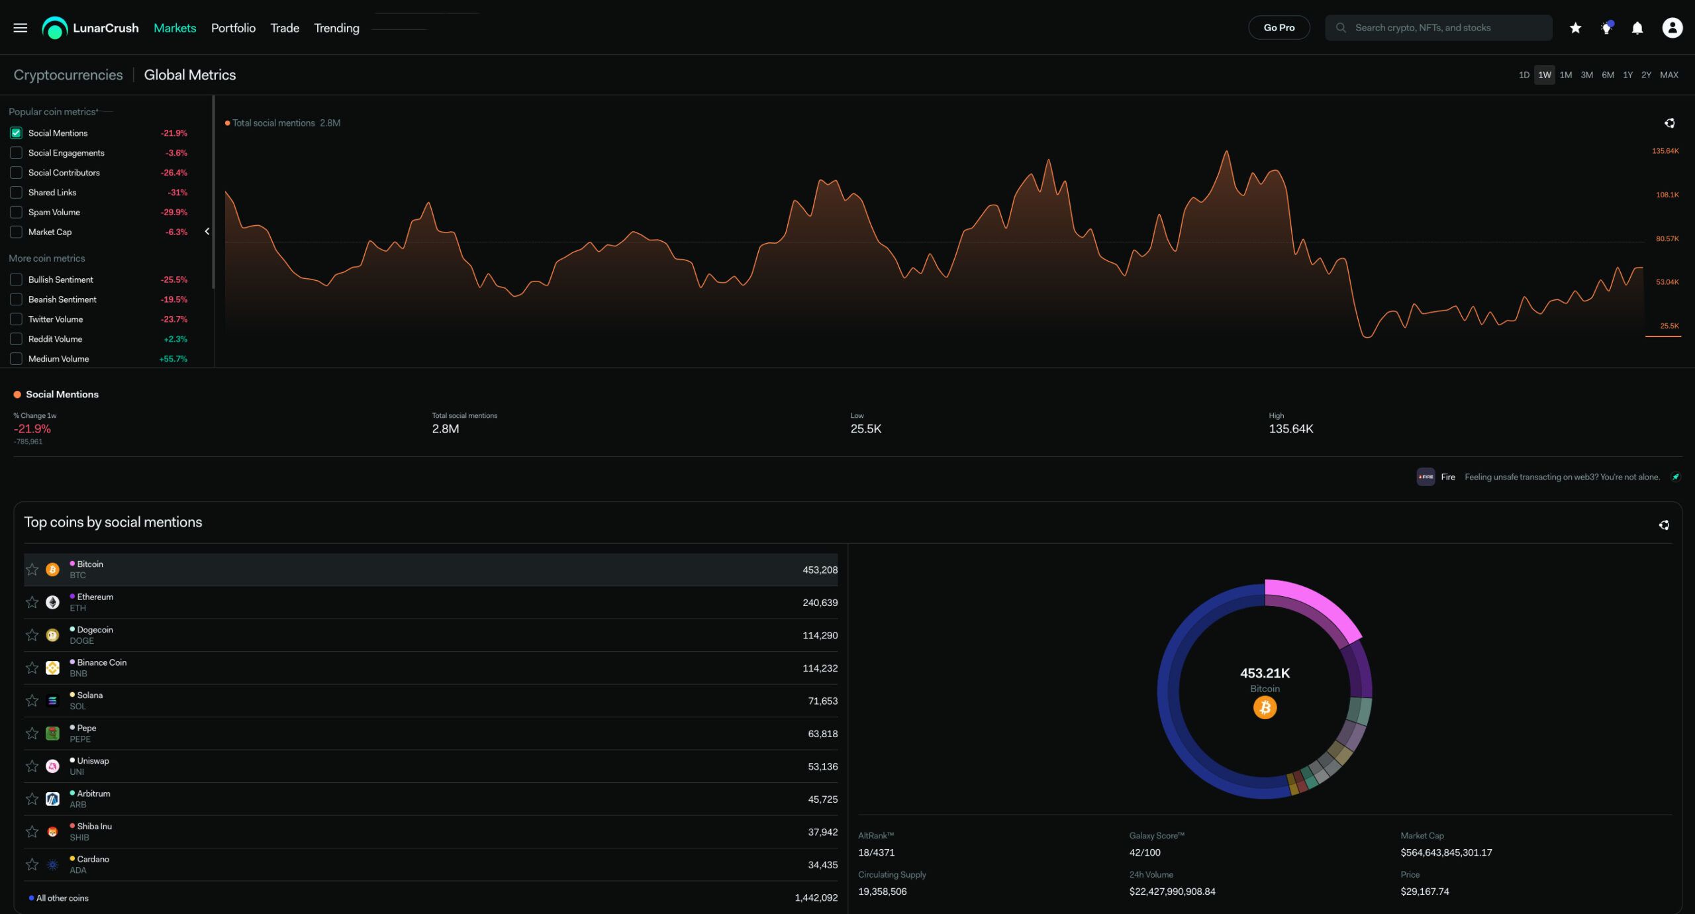Open the user profile avatar icon
The image size is (1695, 914).
click(1672, 28)
